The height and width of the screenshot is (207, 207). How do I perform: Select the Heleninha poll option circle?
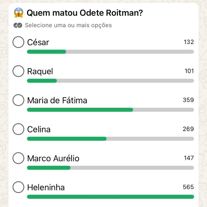18,187
